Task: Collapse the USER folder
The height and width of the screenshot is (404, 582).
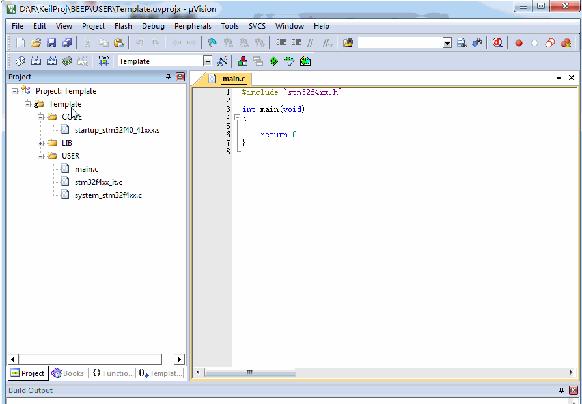Action: click(40, 156)
